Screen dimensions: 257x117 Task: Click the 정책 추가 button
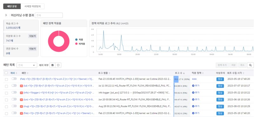[x=222, y=65]
